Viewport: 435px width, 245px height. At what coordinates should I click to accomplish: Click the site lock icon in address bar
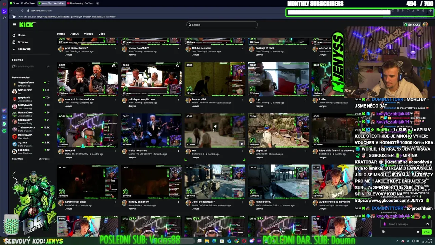(x=28, y=11)
